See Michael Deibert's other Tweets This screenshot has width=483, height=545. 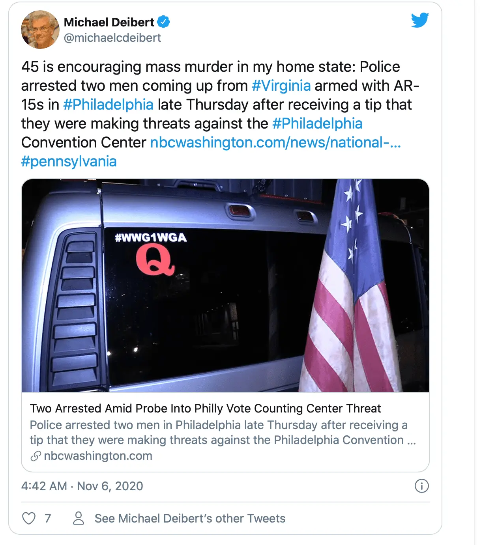coord(190,518)
